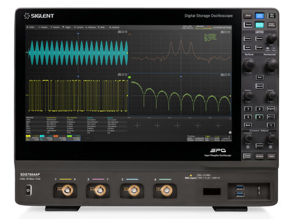Click the round icon at the measurement area corner

click(x=230, y=133)
